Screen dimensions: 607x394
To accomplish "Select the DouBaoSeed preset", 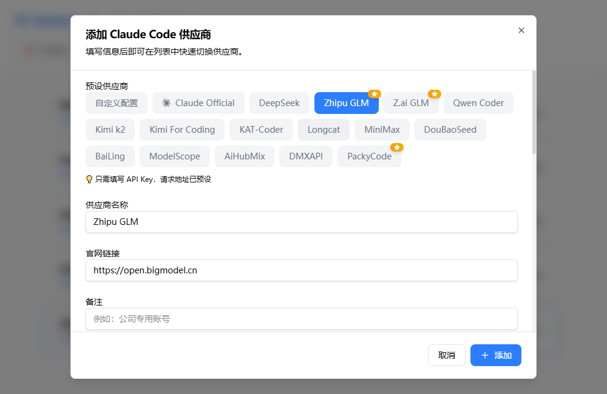I will 450,130.
